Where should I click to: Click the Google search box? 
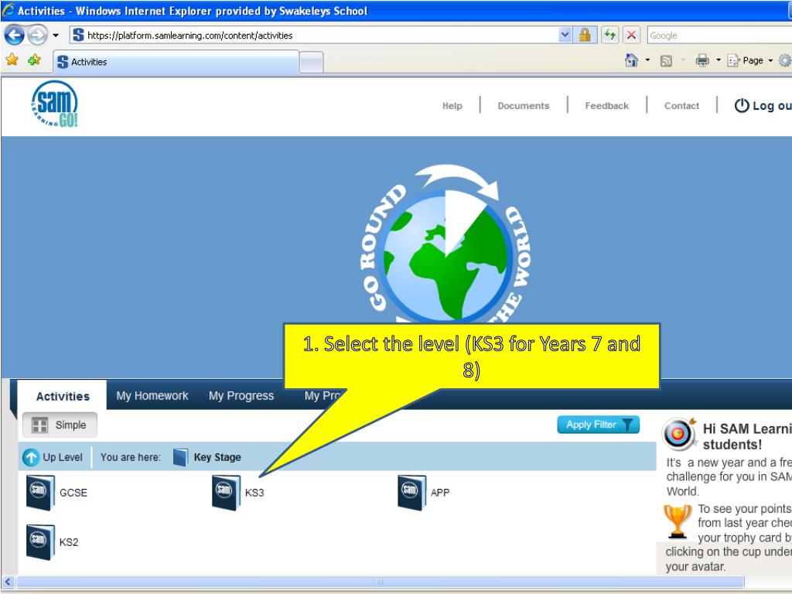(x=719, y=36)
